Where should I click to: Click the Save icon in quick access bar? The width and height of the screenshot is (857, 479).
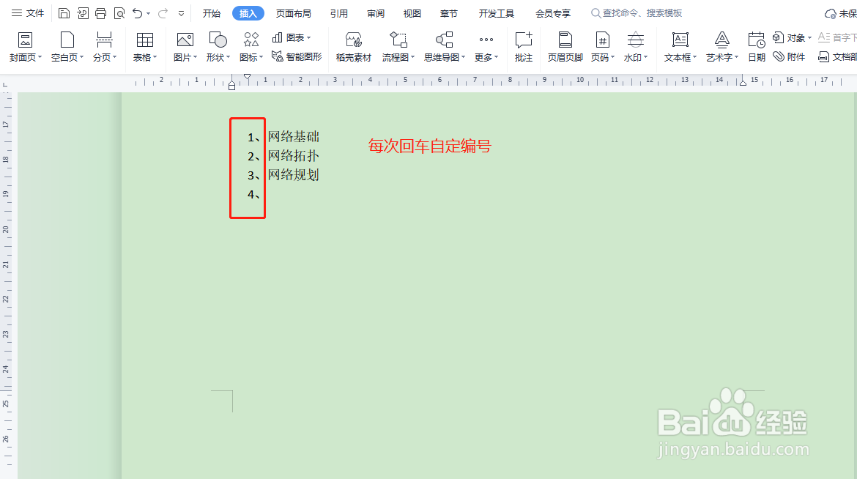pos(64,13)
